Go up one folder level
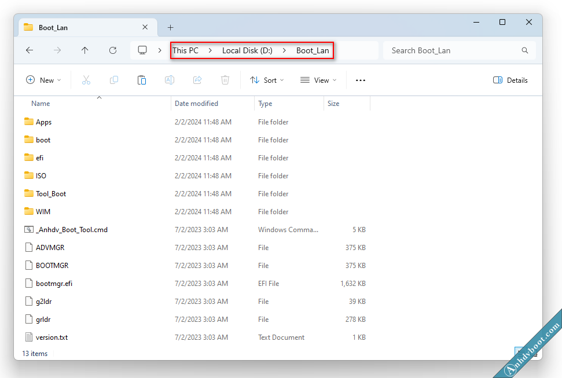The width and height of the screenshot is (562, 378). pos(85,50)
